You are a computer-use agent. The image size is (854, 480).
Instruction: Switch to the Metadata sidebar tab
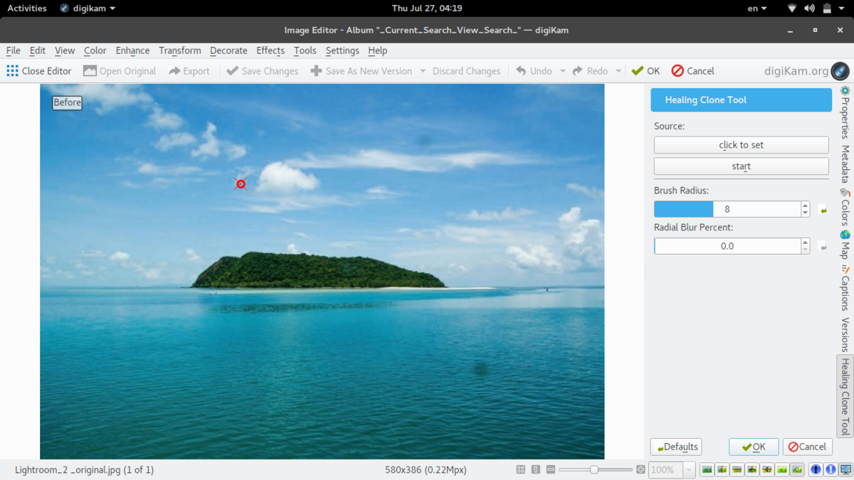pyautogui.click(x=845, y=164)
